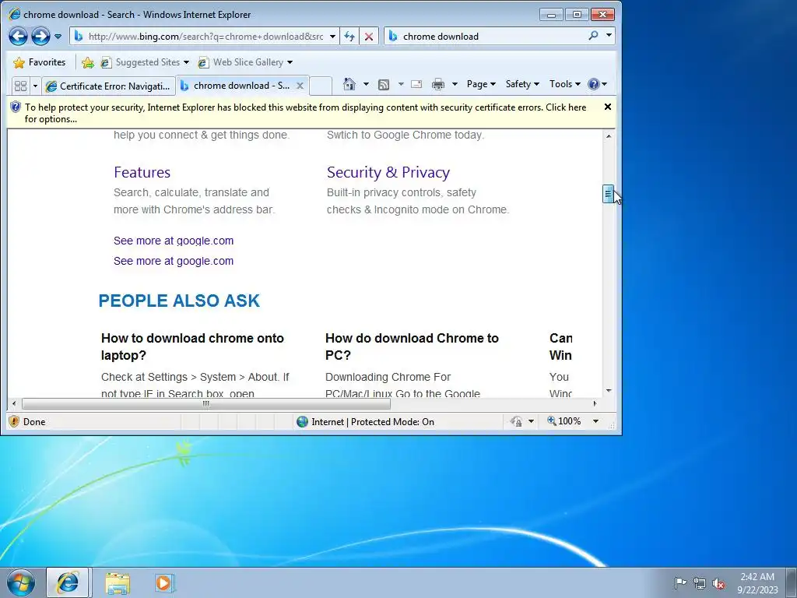This screenshot has width=797, height=598.
Task: Click the Quick Tabs grid icon
Action: (x=21, y=86)
